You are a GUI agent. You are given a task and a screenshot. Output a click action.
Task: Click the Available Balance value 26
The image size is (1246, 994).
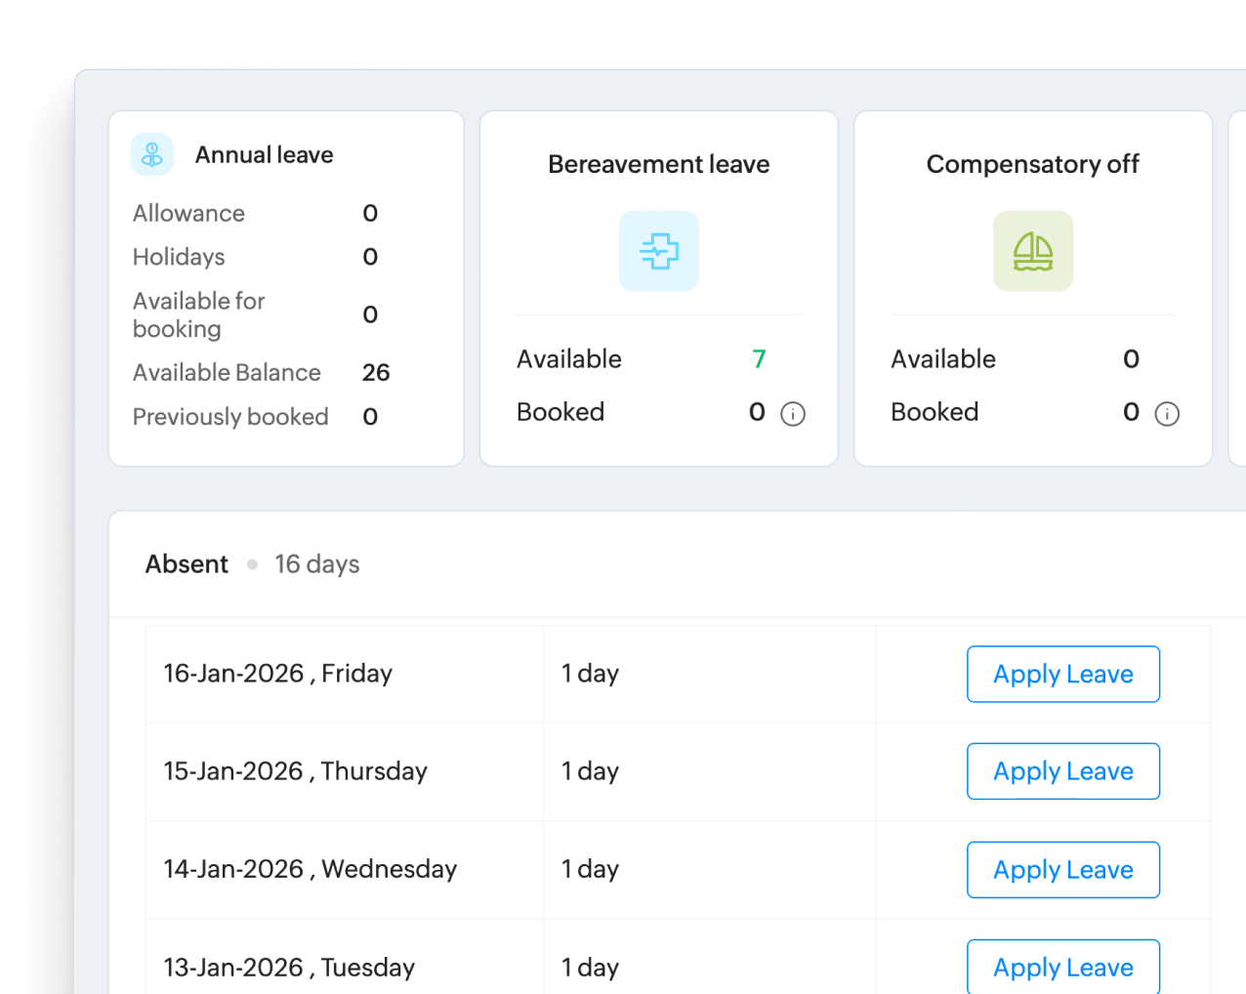pyautogui.click(x=379, y=372)
